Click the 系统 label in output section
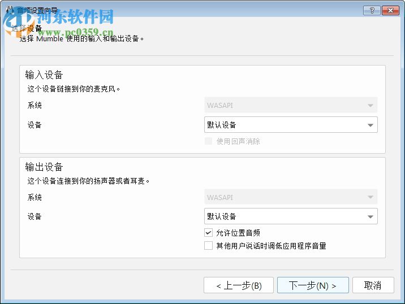 pyautogui.click(x=35, y=197)
